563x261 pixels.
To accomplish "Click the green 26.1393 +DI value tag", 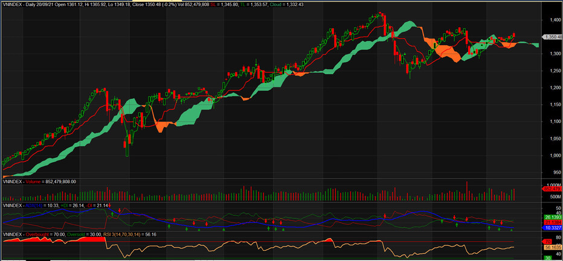I will (x=553, y=218).
